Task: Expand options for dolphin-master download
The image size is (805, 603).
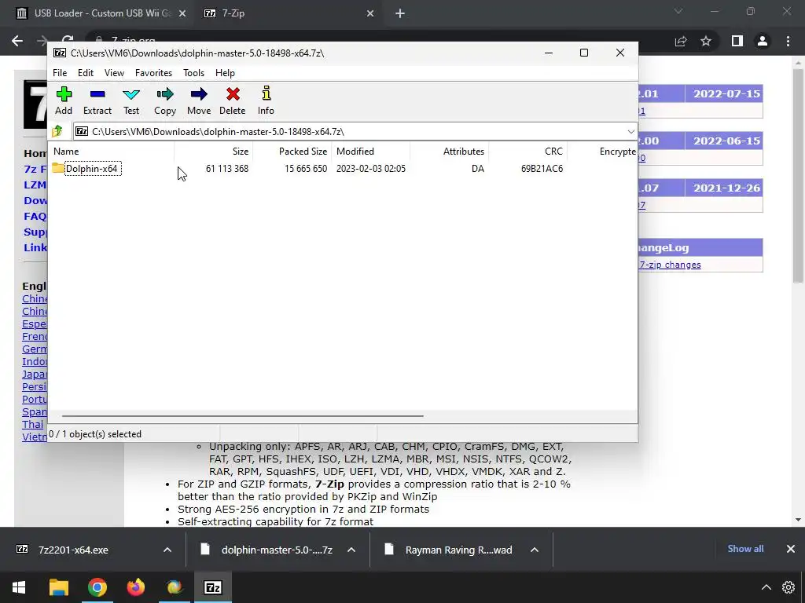Action: pos(351,550)
